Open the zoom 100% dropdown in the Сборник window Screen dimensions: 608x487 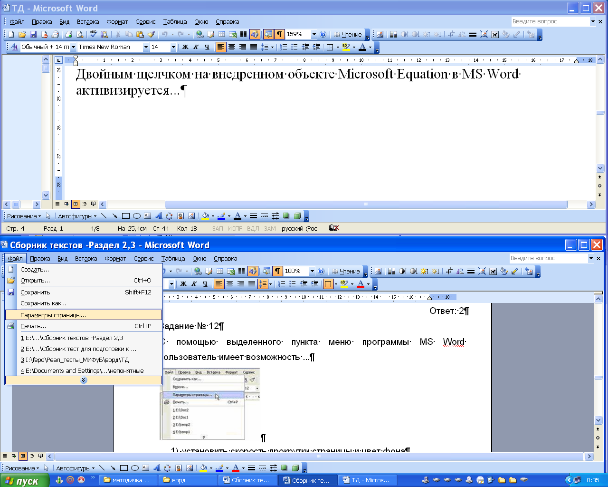(312, 271)
